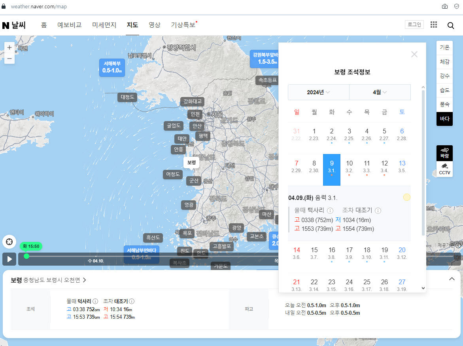Screen dimensions: 463x346
Task: Toggle the 바람 wind layer
Action: click(x=444, y=153)
